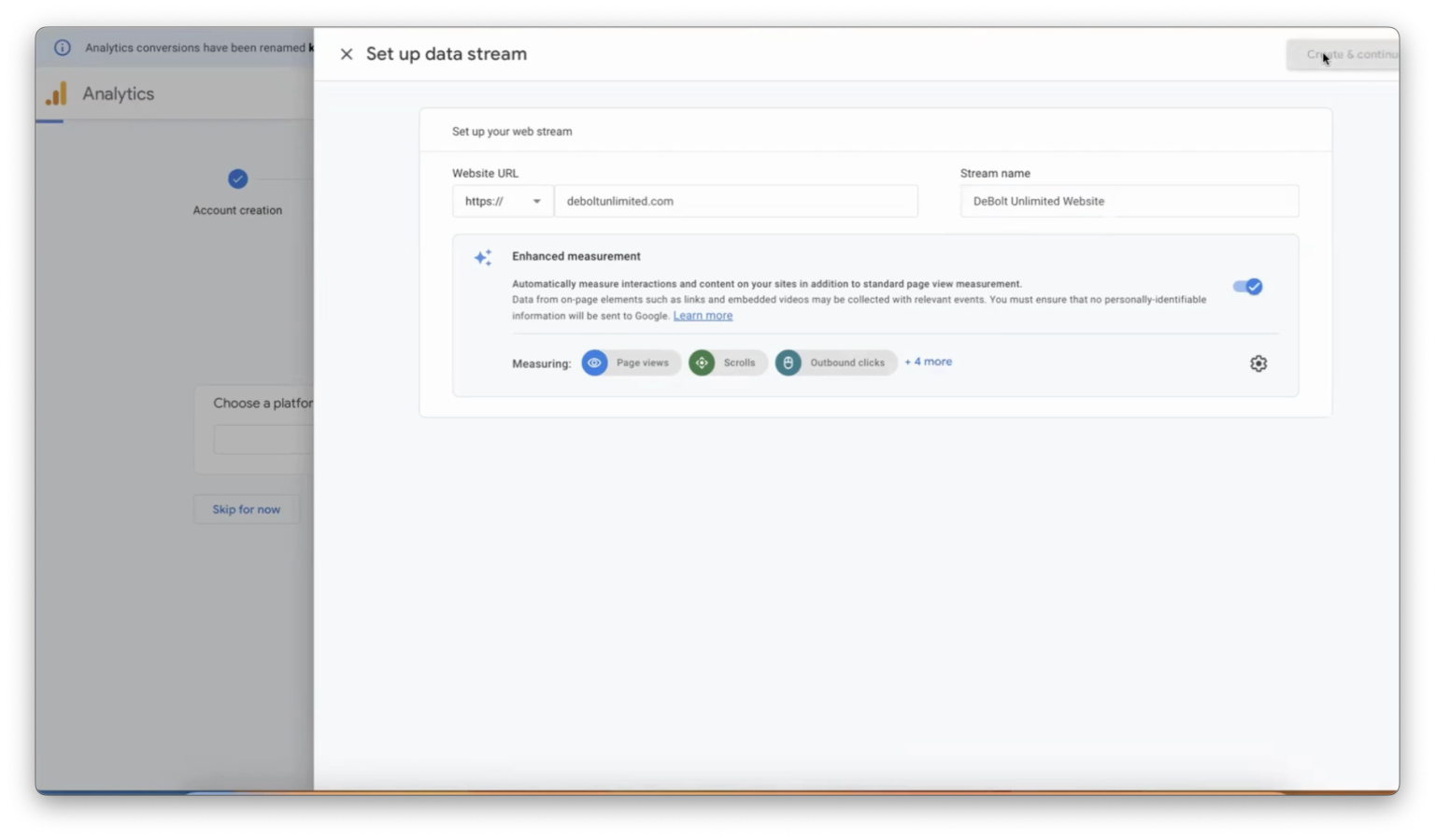Viewport: 1435px width, 839px height.
Task: Open the Learn more link
Action: 703,316
